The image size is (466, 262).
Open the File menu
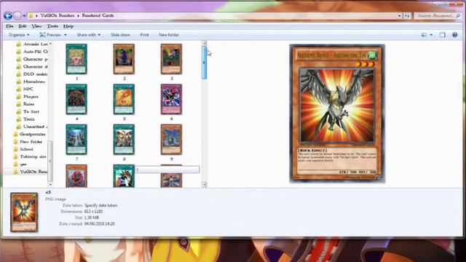coord(9,26)
